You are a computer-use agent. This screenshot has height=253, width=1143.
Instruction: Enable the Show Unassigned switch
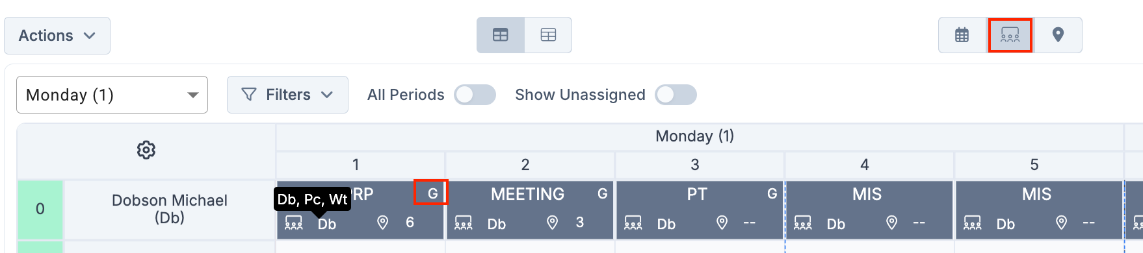click(676, 95)
